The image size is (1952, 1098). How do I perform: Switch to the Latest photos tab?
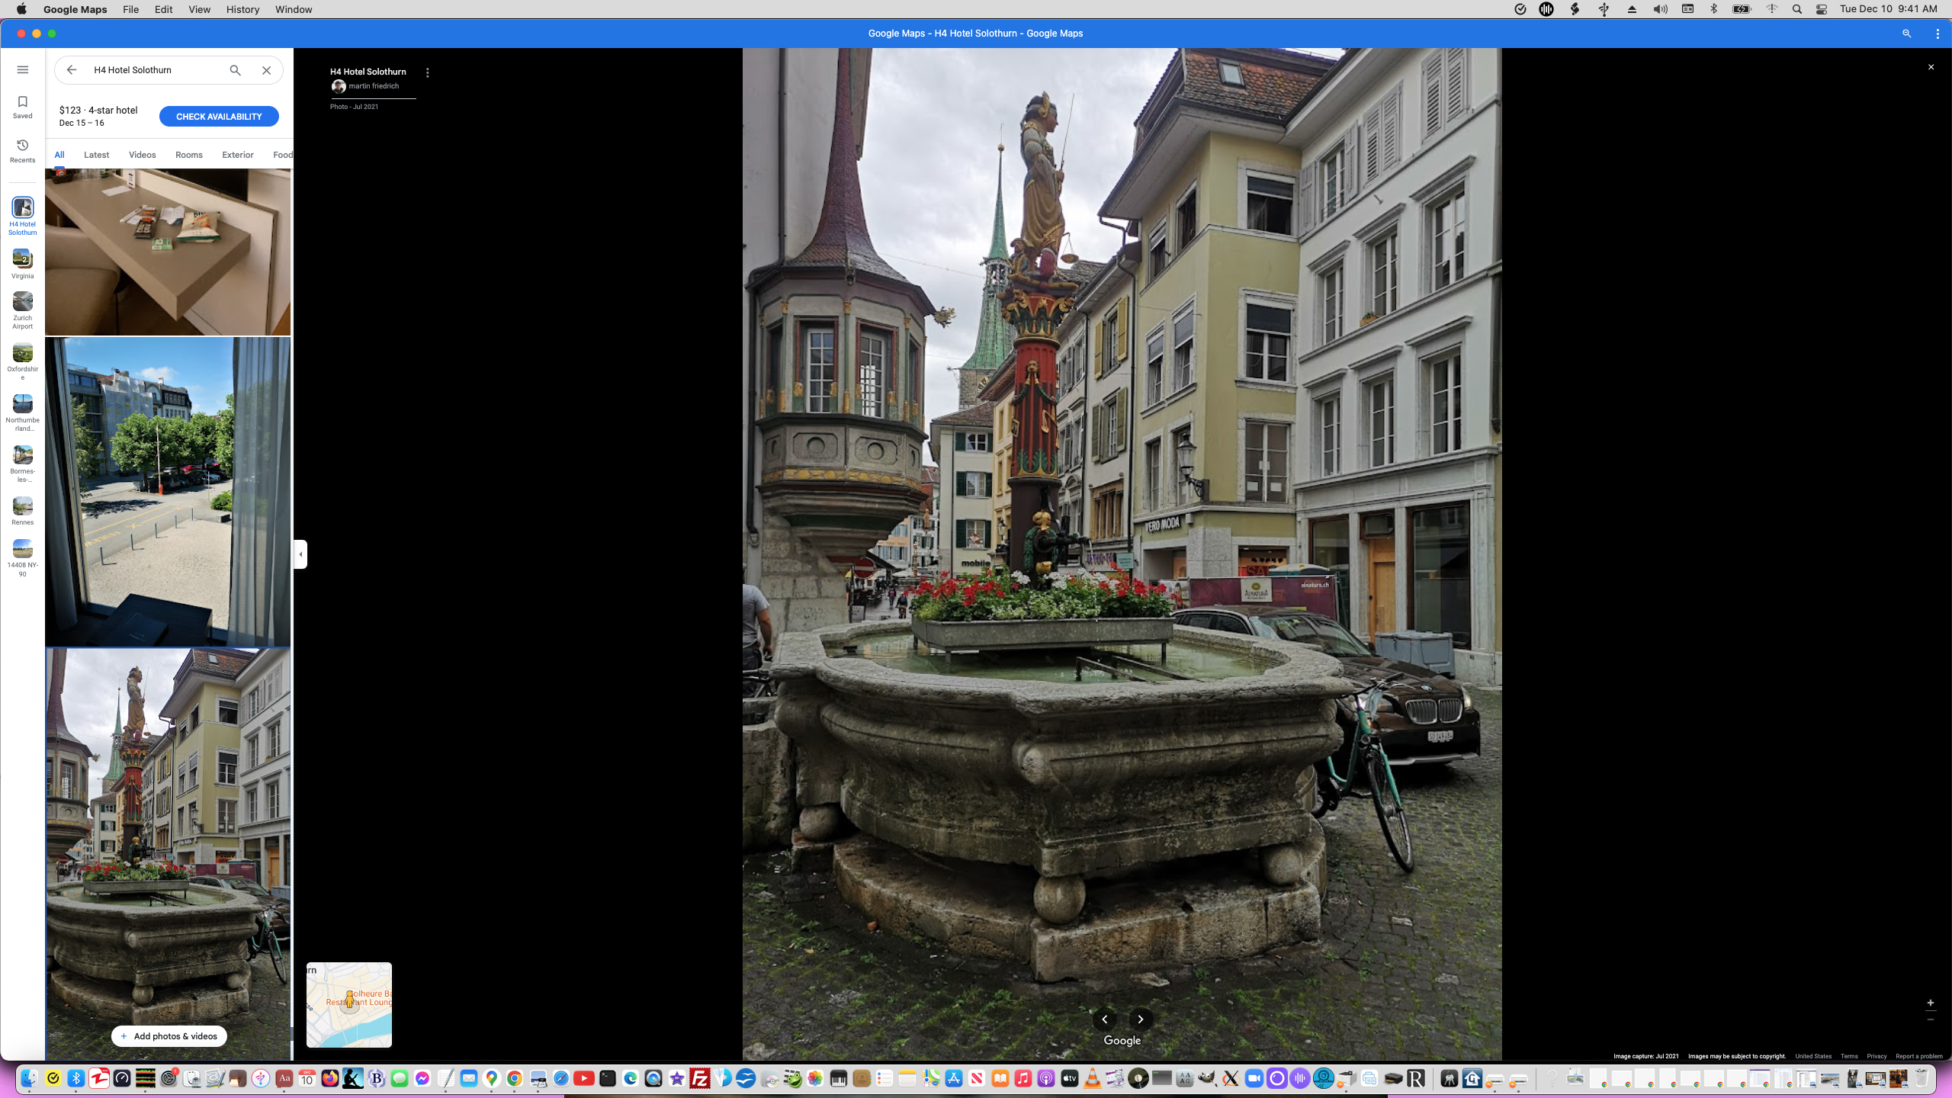[96, 155]
